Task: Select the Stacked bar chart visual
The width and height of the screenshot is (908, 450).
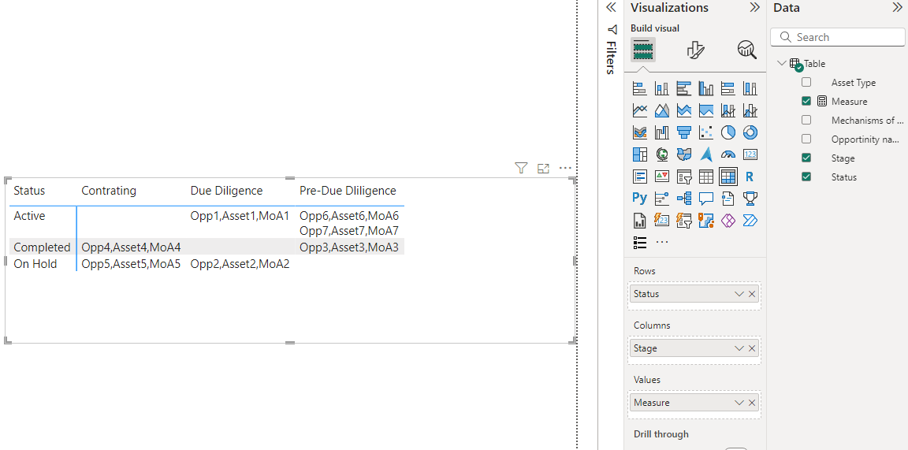Action: tap(639, 88)
